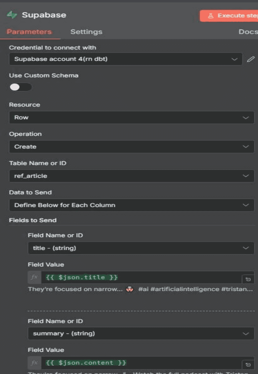The image size is (258, 374).
Task: Click the {{ $json.content }} field value input
Action: coord(141,363)
